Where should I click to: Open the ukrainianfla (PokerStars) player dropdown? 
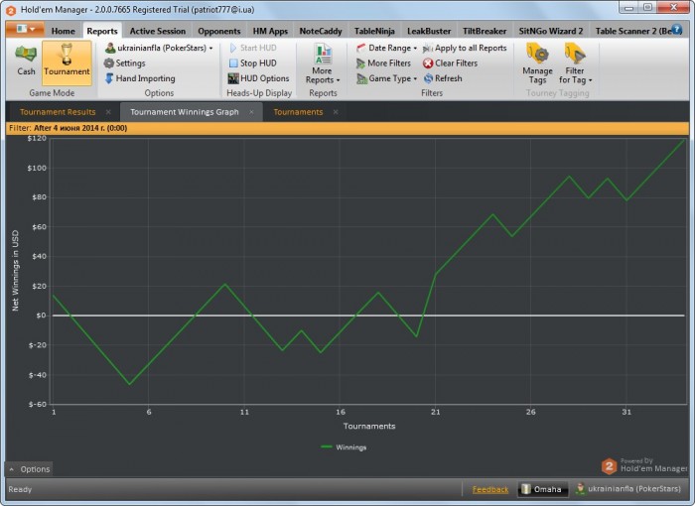[x=159, y=48]
